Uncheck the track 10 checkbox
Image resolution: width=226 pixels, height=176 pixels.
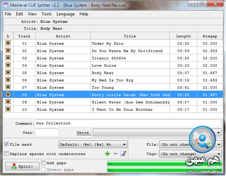click(8, 109)
